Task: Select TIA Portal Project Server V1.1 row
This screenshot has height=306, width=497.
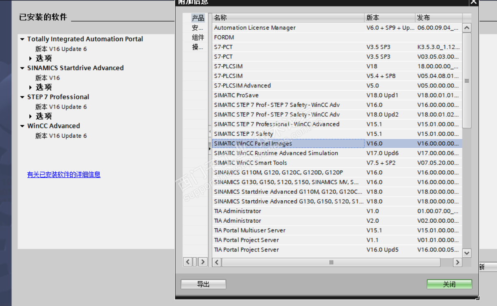Action: [337, 240]
